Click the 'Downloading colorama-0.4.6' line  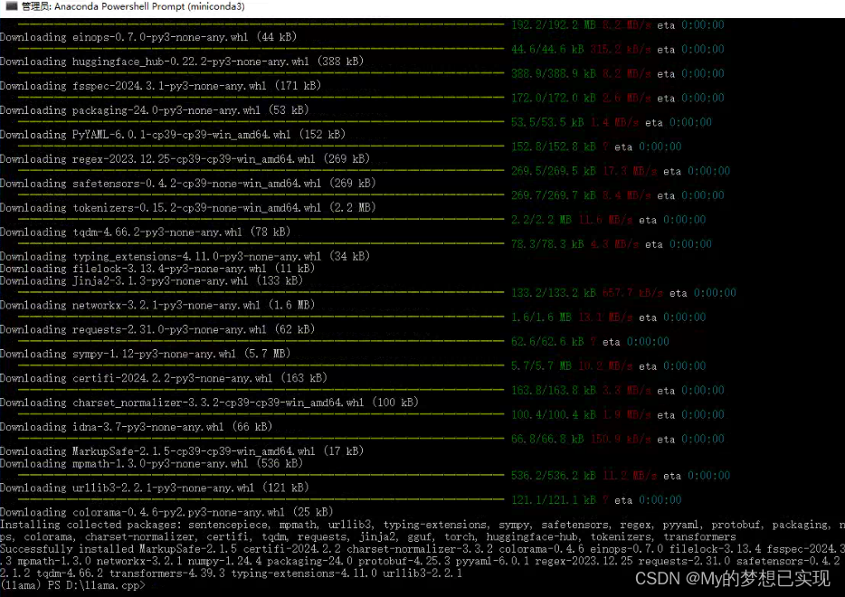click(166, 512)
